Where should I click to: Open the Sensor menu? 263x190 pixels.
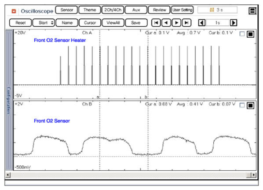(x=66, y=10)
